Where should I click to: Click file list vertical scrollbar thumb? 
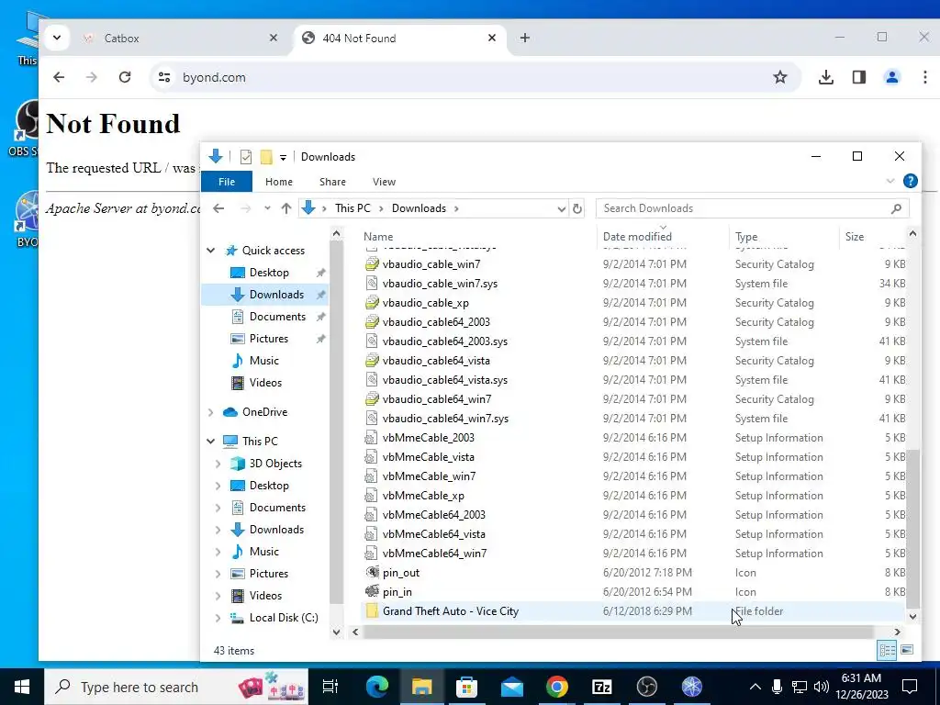(x=912, y=529)
